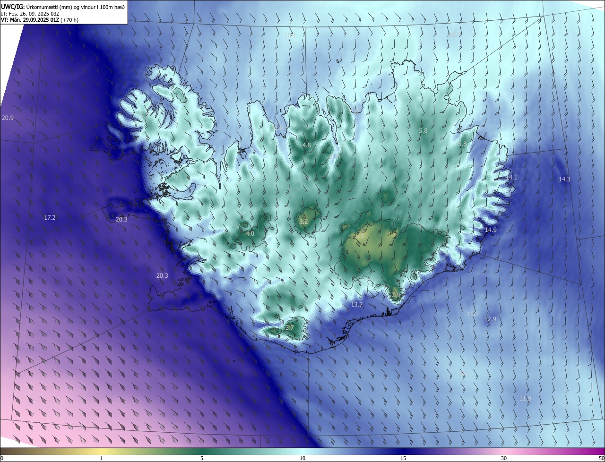Pick the 13.7 value near the south coast

(x=357, y=305)
